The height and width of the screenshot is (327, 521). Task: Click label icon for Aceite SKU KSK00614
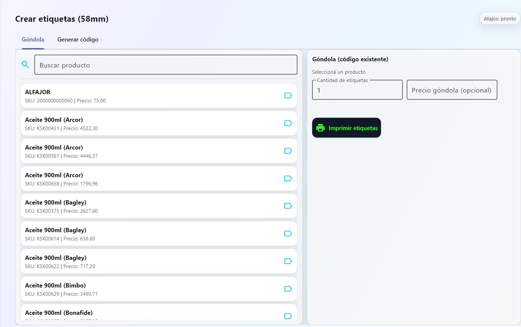pyautogui.click(x=288, y=233)
